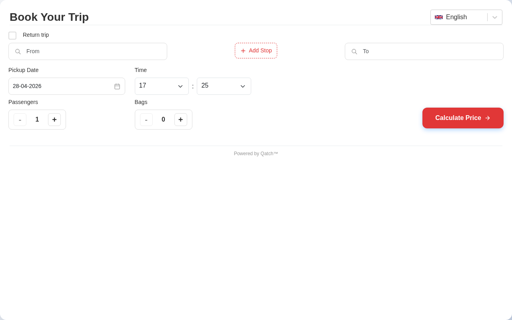Expand the English language dropdown
This screenshot has height=320, width=512.
pos(495,17)
